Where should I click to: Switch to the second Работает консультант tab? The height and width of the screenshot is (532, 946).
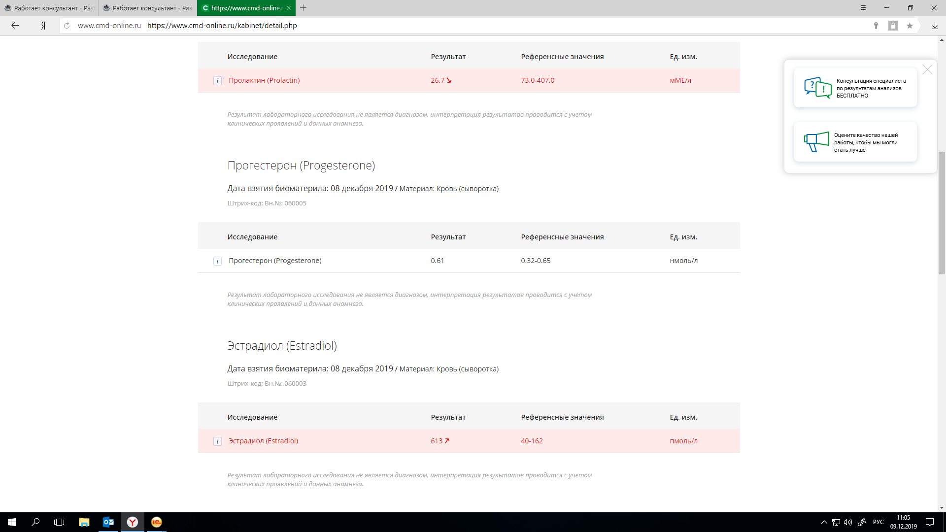[x=148, y=8]
